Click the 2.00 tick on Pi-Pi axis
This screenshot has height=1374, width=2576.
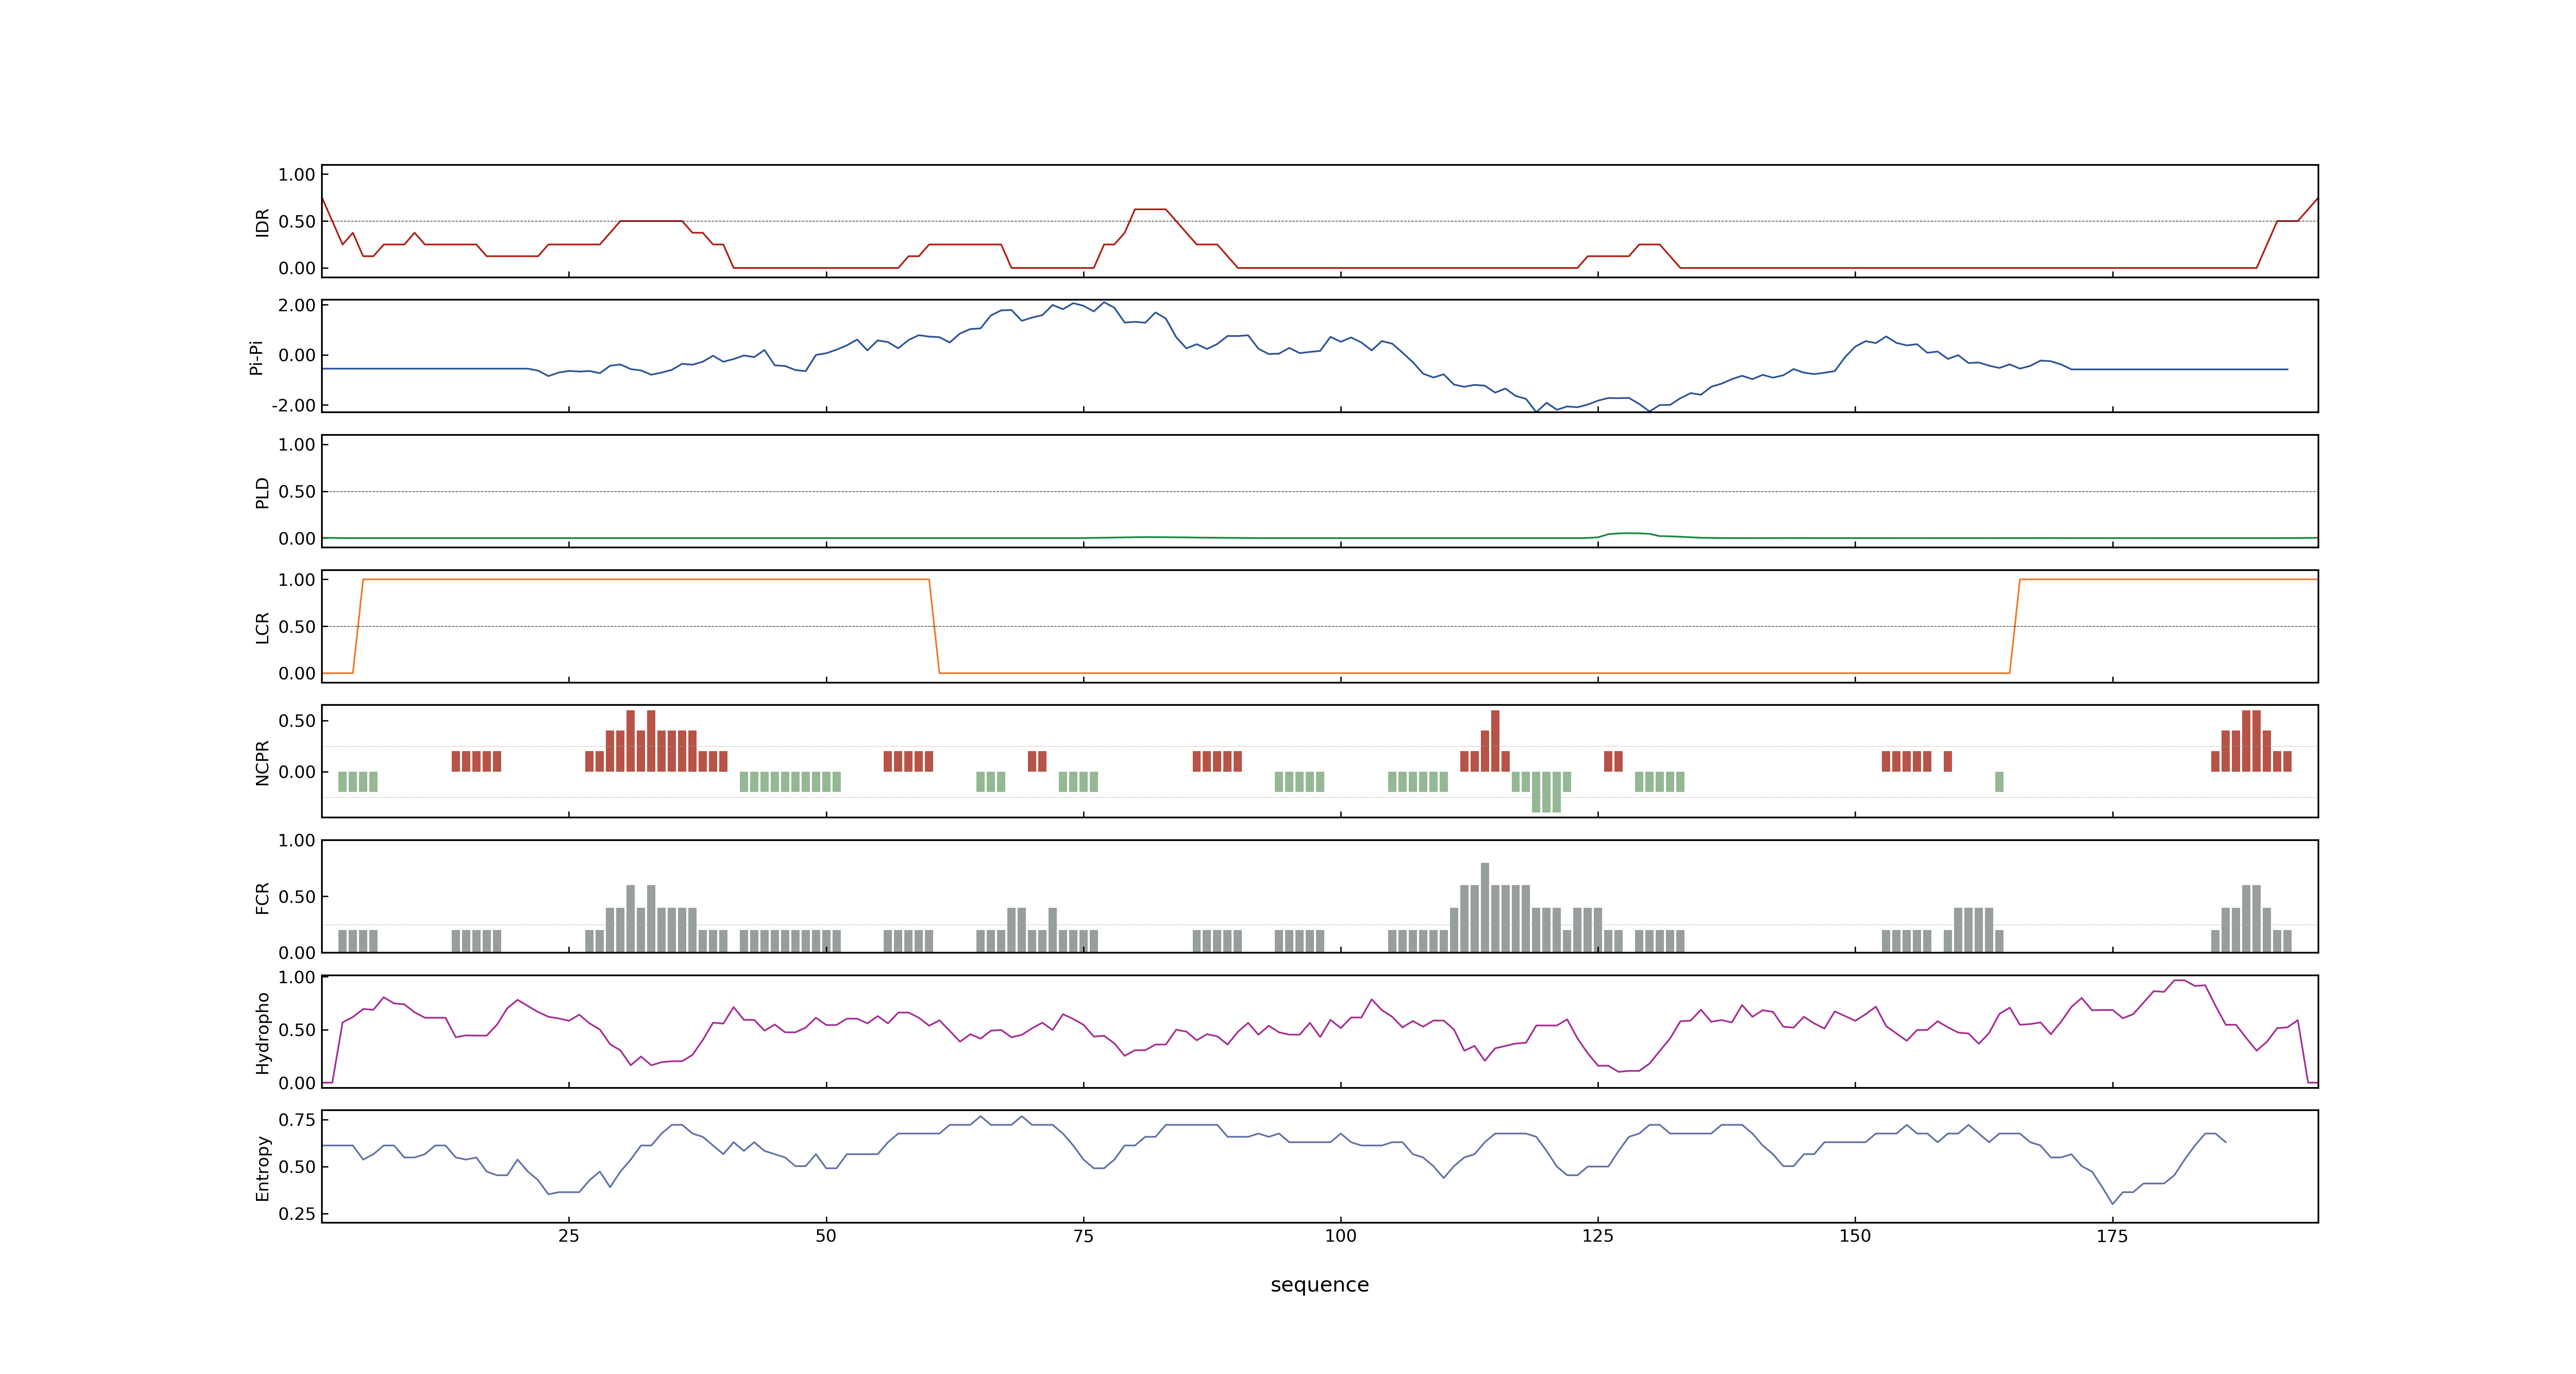tap(297, 306)
